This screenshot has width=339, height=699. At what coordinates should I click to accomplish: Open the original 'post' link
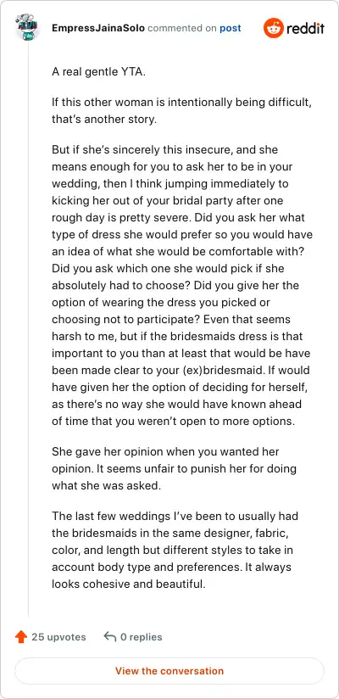231,28
